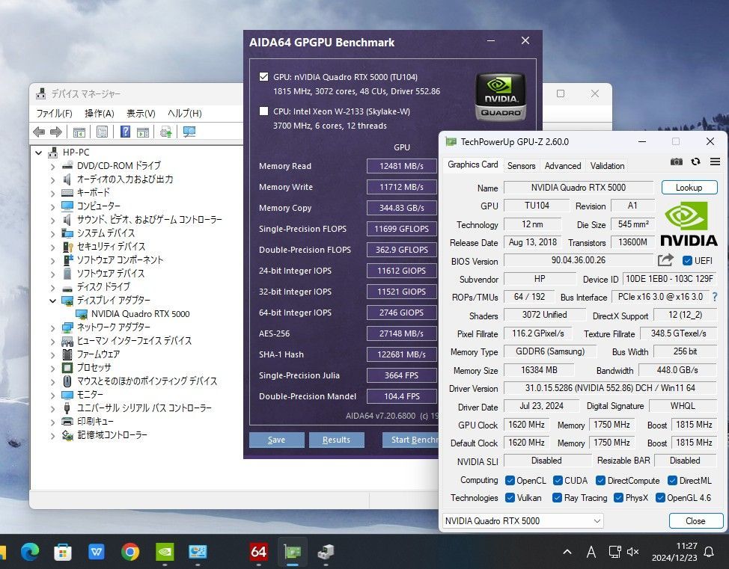The height and width of the screenshot is (569, 729).
Task: Expand the キーボード node
Action: tap(52, 193)
